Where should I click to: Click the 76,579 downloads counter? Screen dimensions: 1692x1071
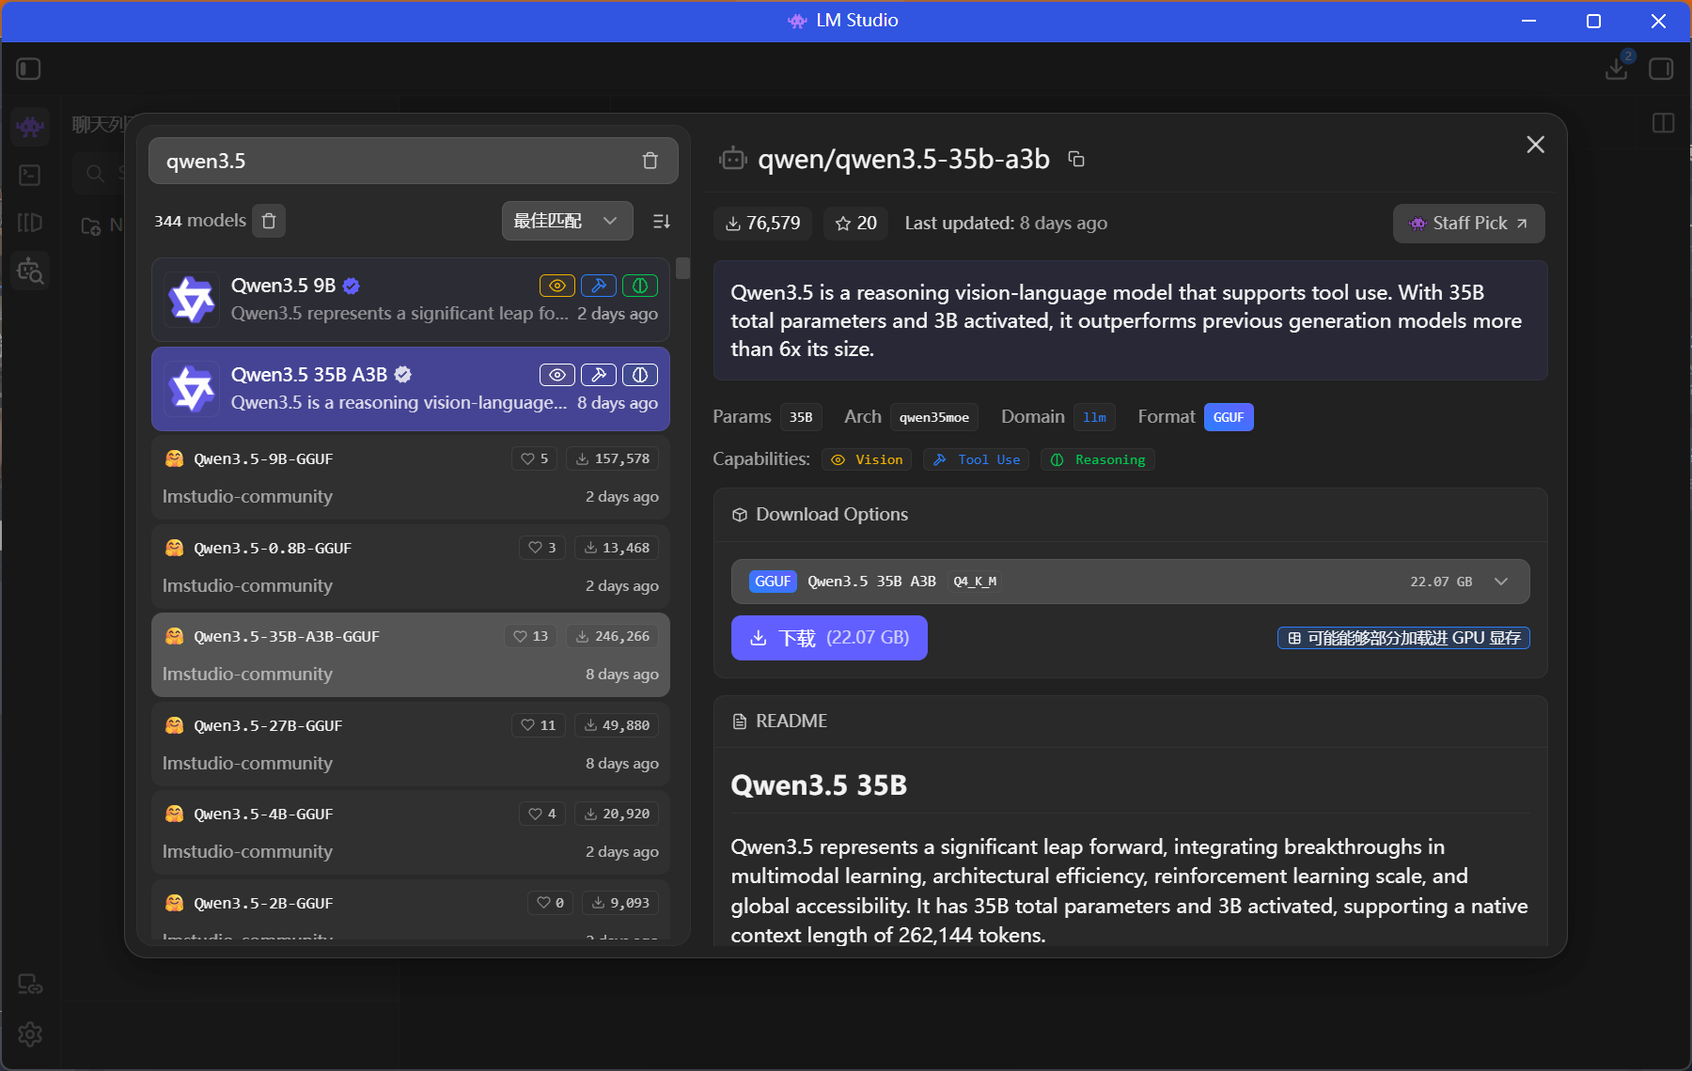coord(762,224)
